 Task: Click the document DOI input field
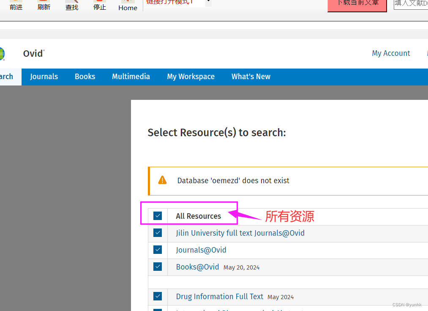(x=411, y=4)
